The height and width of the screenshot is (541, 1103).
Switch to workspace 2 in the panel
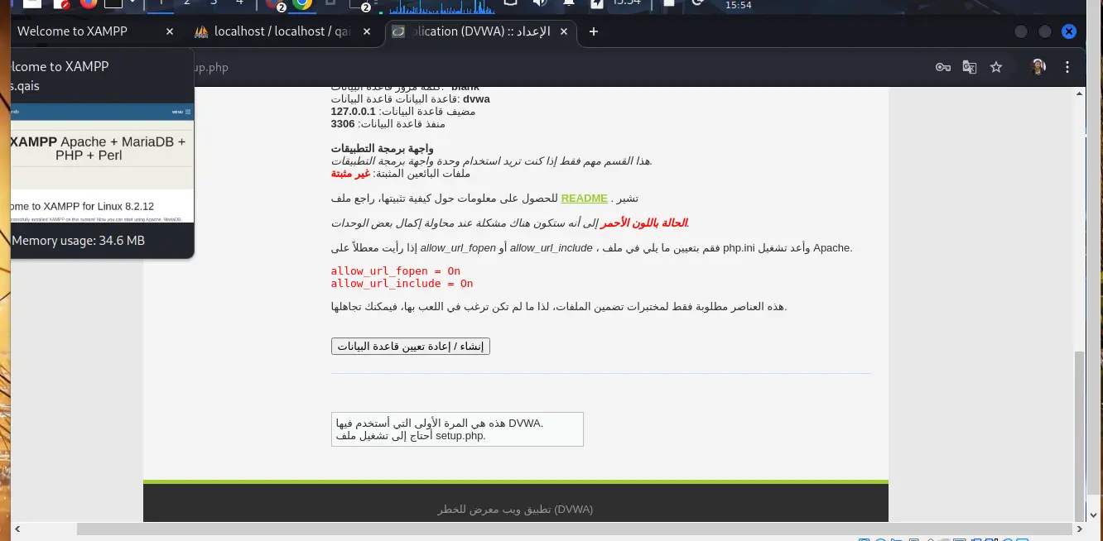tap(187, 3)
